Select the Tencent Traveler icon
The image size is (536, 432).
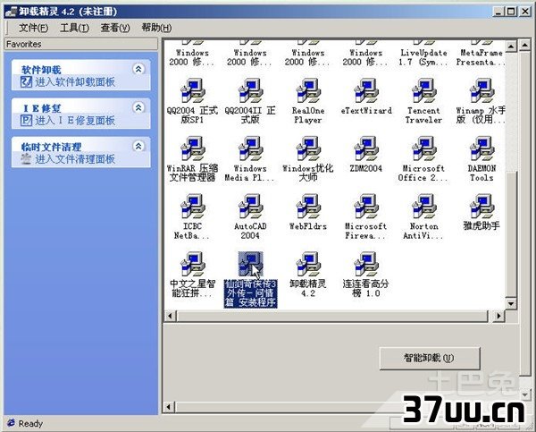coord(423,91)
